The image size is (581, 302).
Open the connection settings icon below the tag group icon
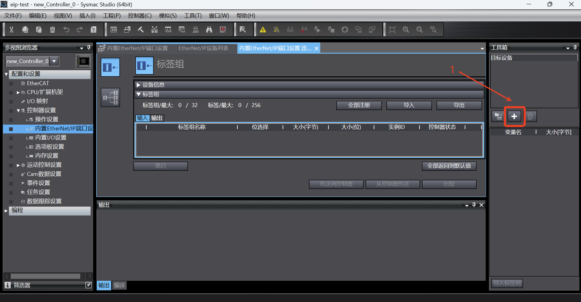point(110,97)
